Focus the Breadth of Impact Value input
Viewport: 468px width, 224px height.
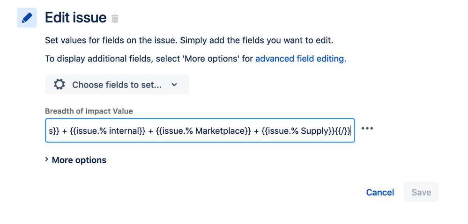tap(200, 130)
